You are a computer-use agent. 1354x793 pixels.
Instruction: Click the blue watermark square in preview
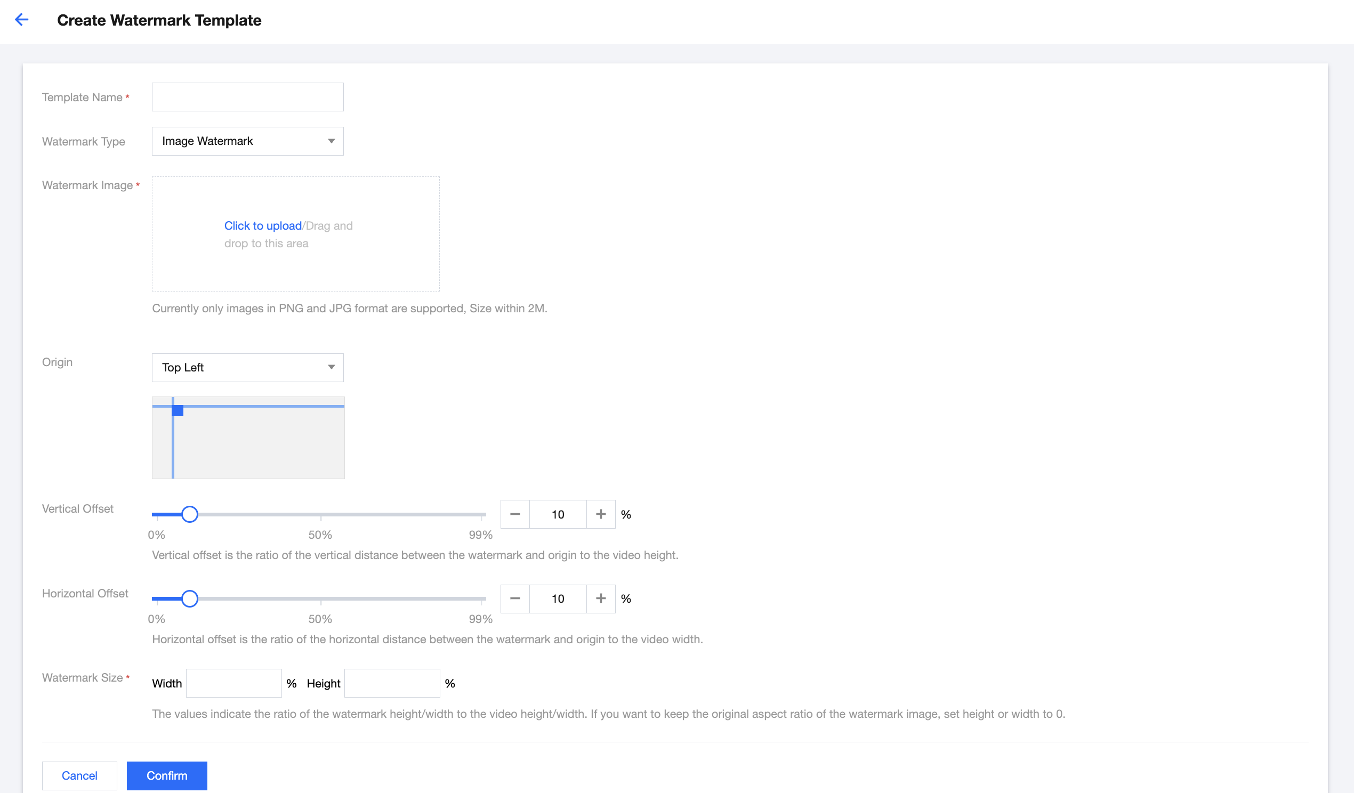click(178, 411)
